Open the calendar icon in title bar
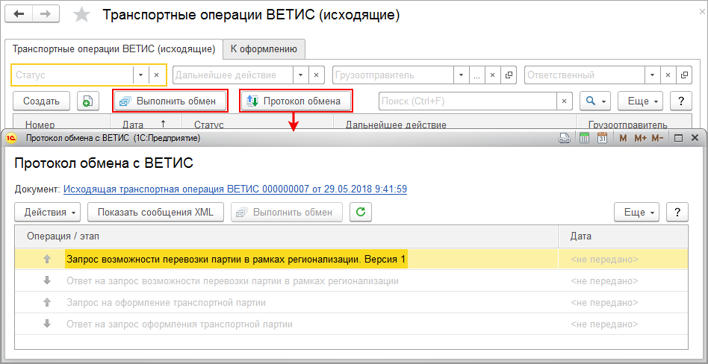This screenshot has width=708, height=364. tap(602, 139)
